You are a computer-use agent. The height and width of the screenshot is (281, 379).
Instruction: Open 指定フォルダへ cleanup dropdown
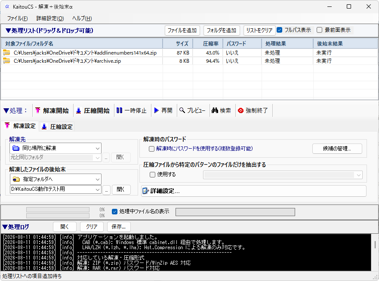(x=55, y=179)
